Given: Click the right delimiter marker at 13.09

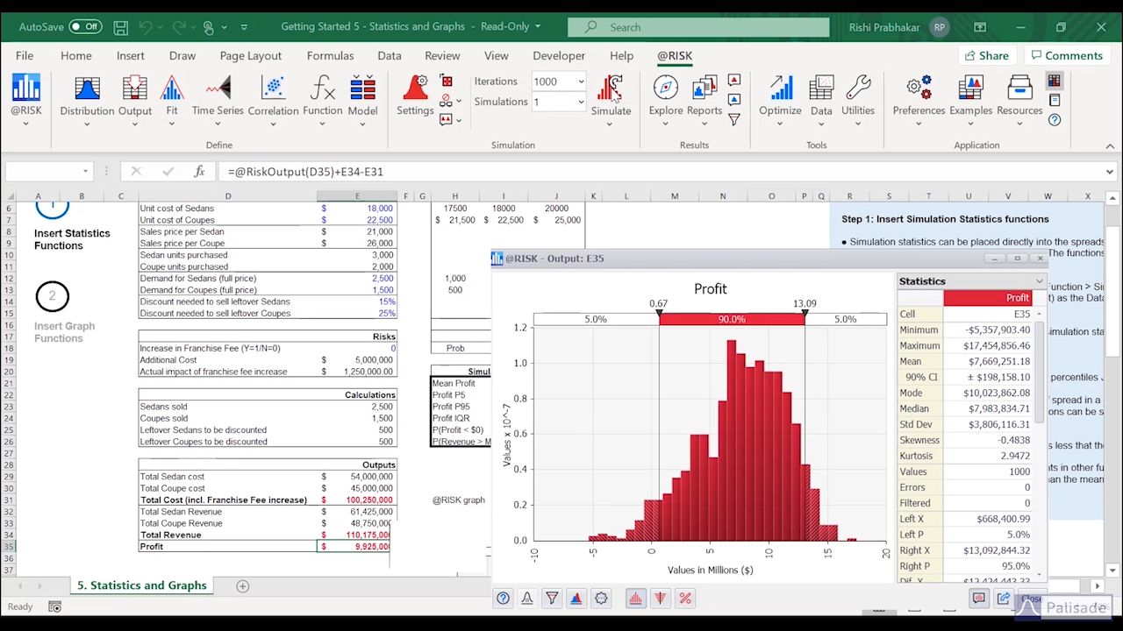Looking at the screenshot, I should [805, 313].
